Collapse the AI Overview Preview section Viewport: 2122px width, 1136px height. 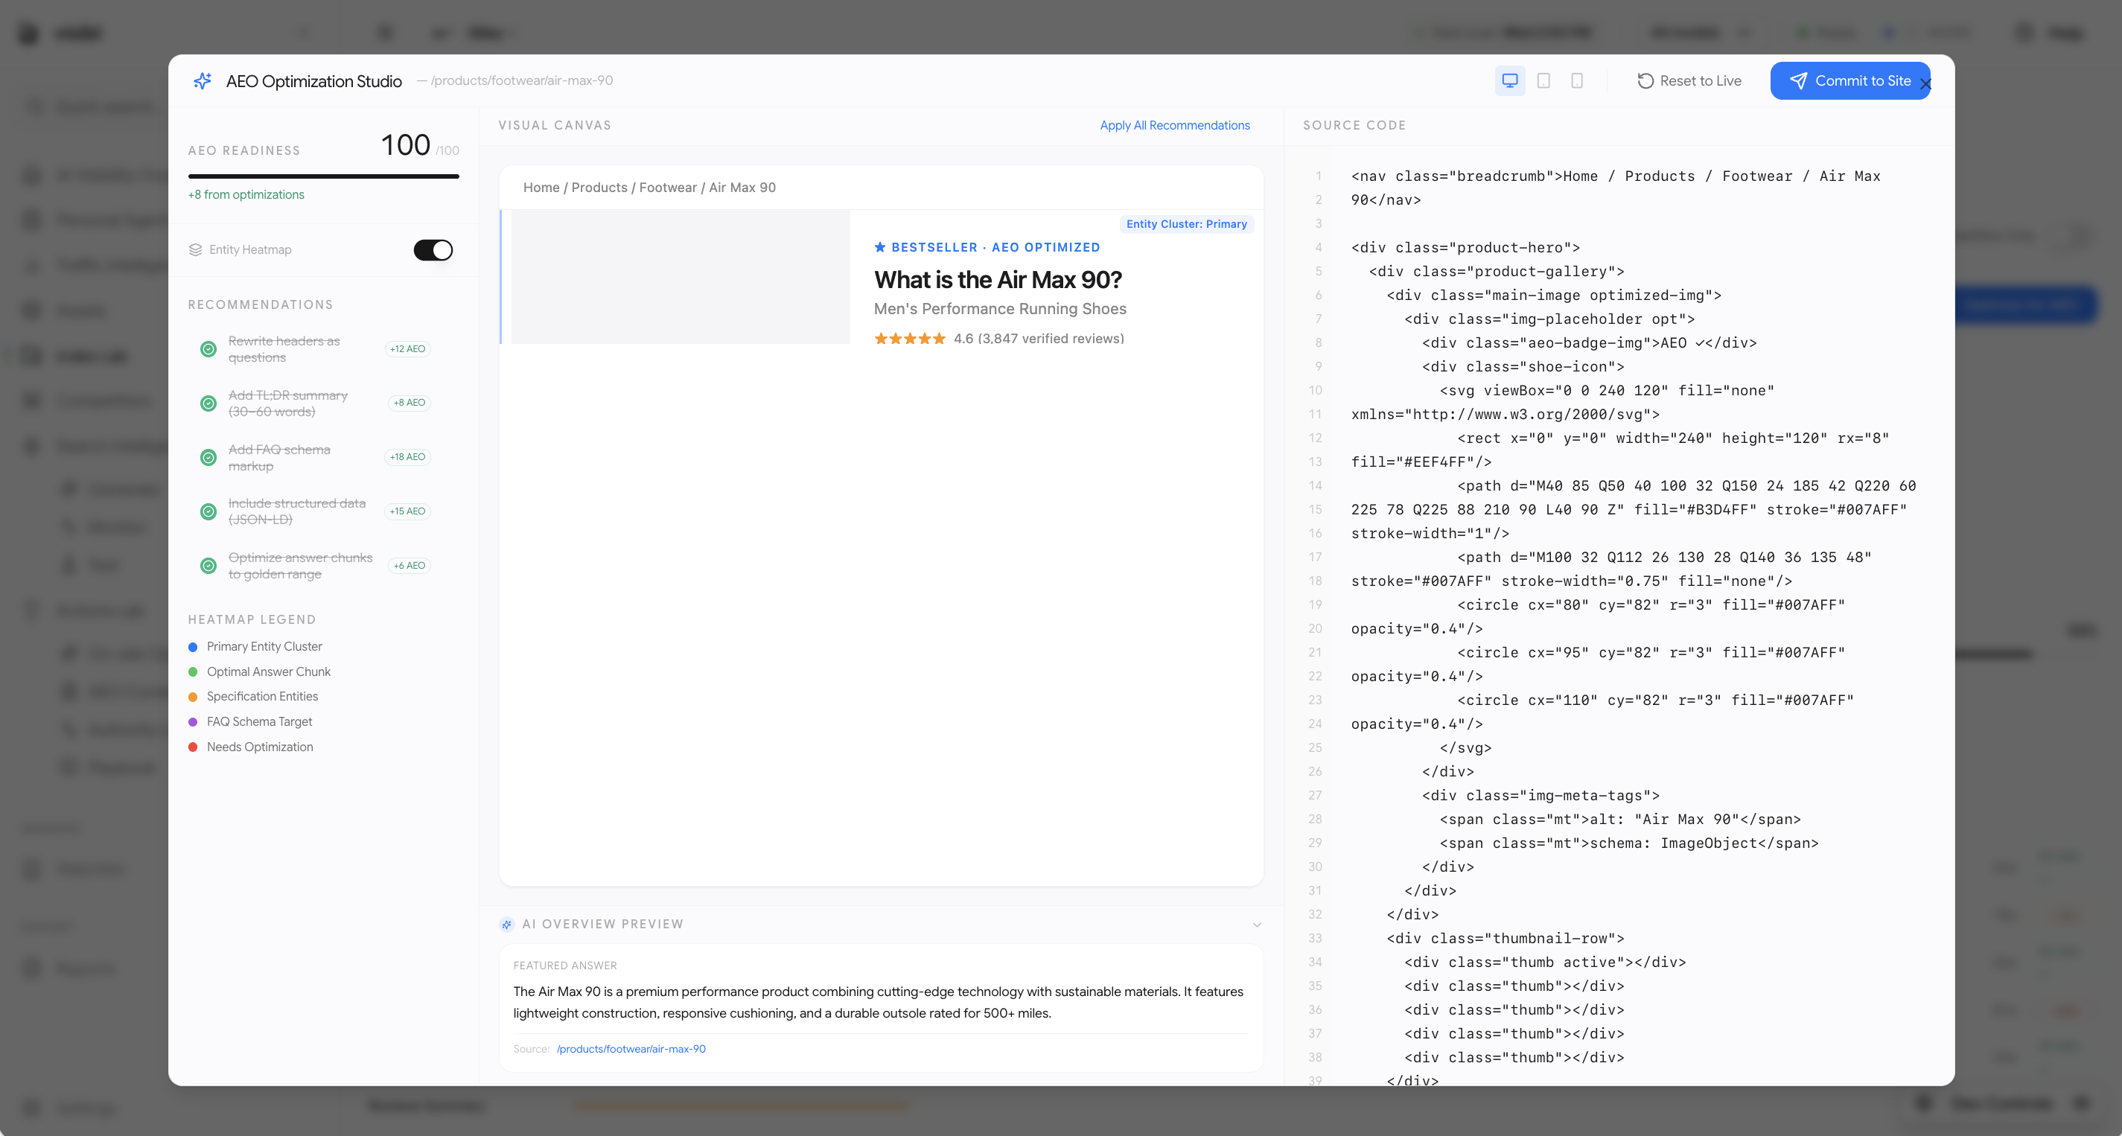coord(1256,925)
